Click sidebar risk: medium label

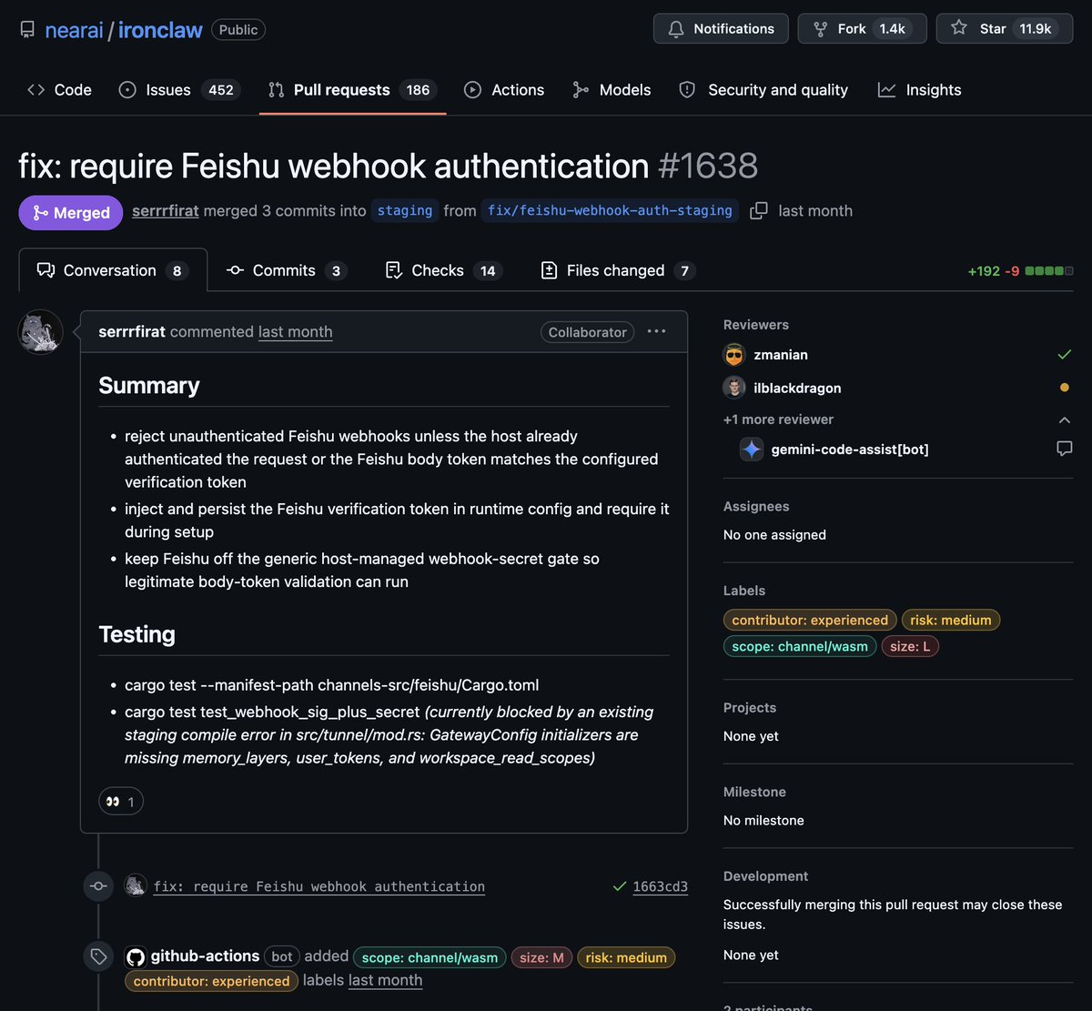(x=951, y=621)
